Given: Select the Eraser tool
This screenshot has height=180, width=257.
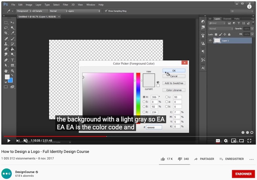Looking at the screenshot, I should [x=6, y=49].
